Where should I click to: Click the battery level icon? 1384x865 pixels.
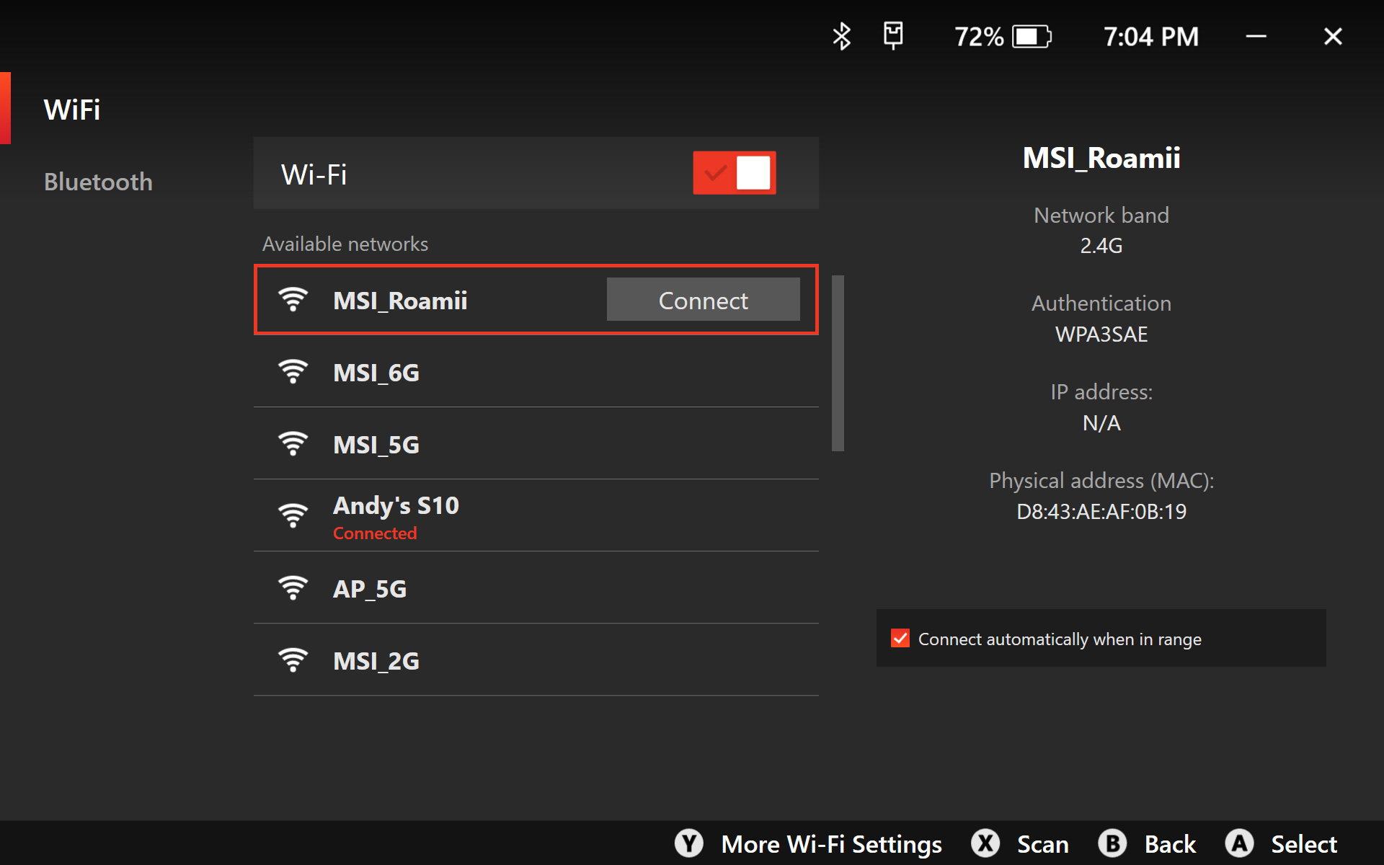pyautogui.click(x=1032, y=37)
